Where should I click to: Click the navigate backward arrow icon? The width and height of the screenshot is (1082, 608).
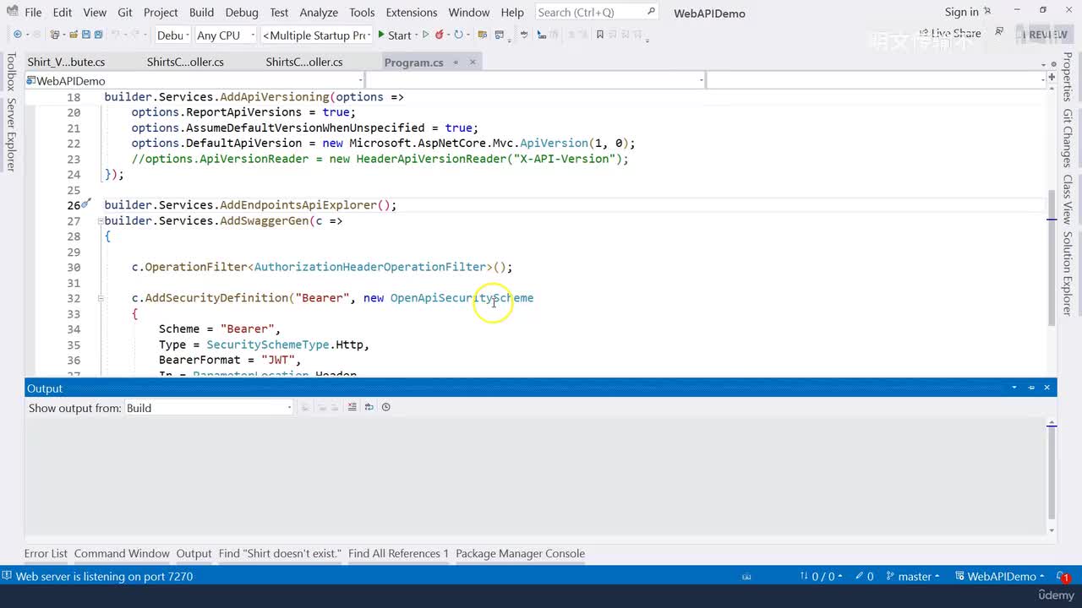point(18,35)
